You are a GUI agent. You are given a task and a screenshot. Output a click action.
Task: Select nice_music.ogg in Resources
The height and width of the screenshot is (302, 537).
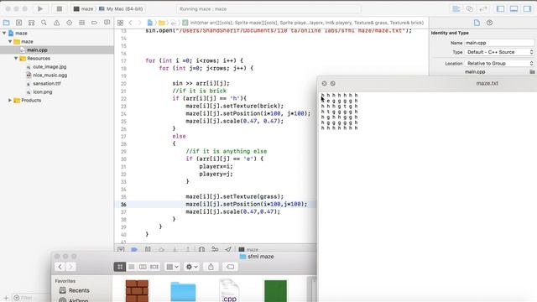(50, 75)
